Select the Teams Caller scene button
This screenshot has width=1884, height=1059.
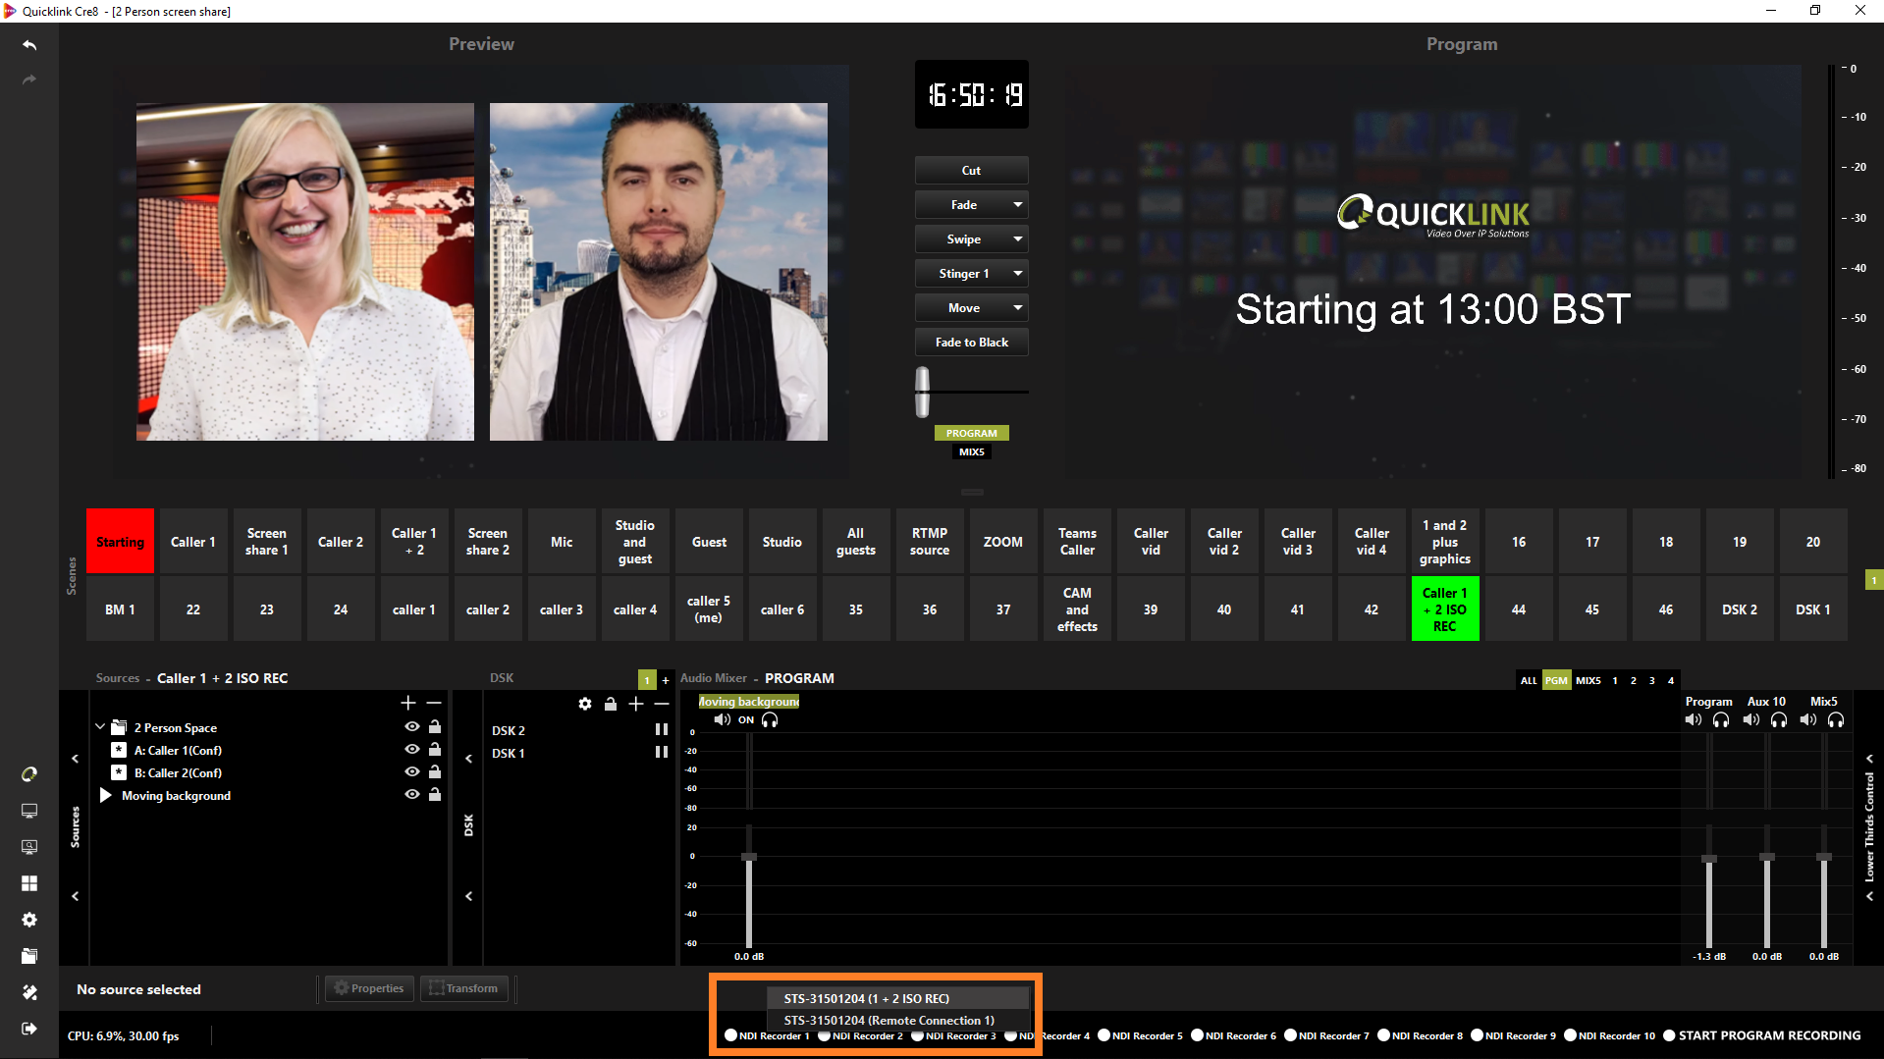click(x=1078, y=542)
